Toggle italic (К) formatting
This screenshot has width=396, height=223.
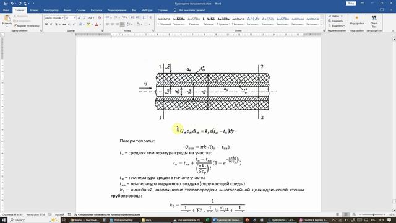pos(51,24)
